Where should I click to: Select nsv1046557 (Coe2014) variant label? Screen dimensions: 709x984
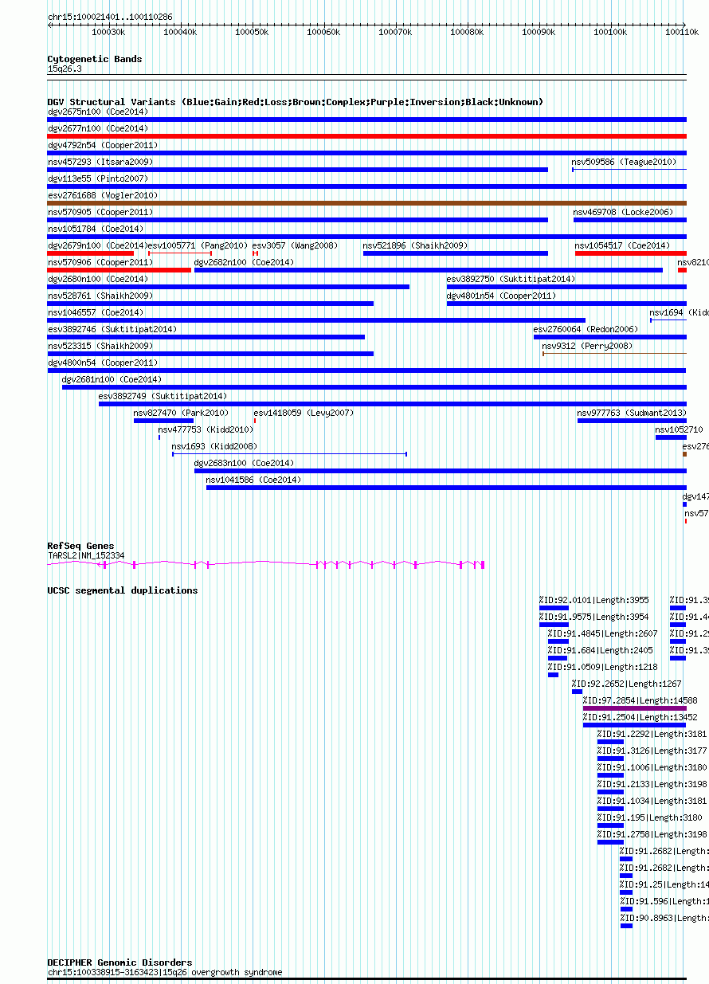[95, 312]
